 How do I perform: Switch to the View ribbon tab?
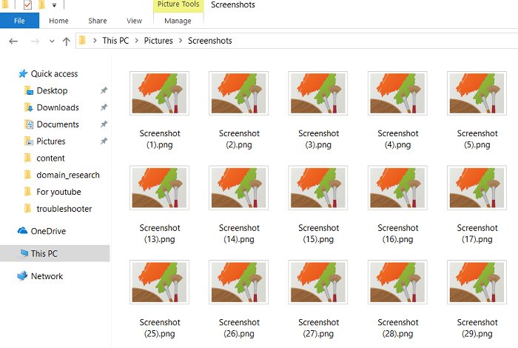(134, 21)
